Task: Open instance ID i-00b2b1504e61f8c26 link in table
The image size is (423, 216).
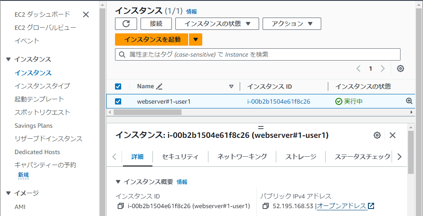Action: click(278, 101)
